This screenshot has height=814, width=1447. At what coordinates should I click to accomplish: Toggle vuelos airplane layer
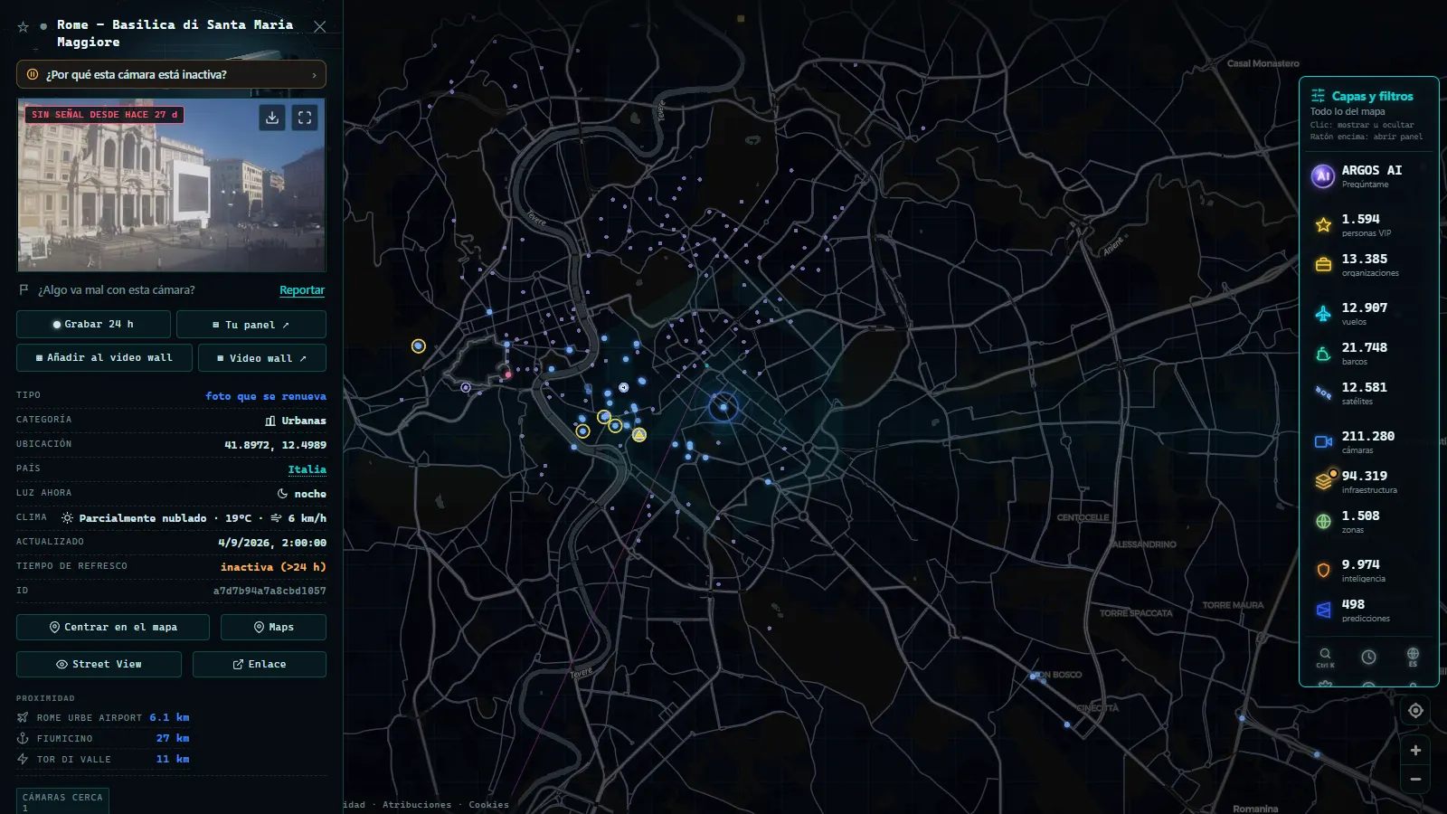pos(1369,313)
